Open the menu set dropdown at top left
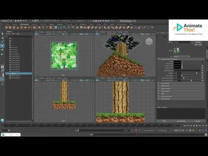The height and width of the screenshot is (156, 208). [6, 21]
